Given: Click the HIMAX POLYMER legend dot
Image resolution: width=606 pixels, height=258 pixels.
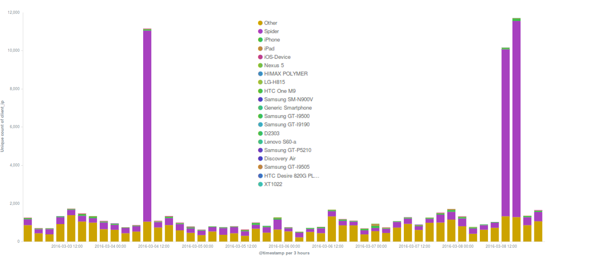Looking at the screenshot, I should coord(260,74).
